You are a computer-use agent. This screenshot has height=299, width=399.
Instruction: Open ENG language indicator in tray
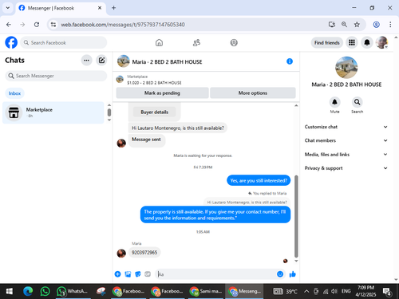point(346,291)
